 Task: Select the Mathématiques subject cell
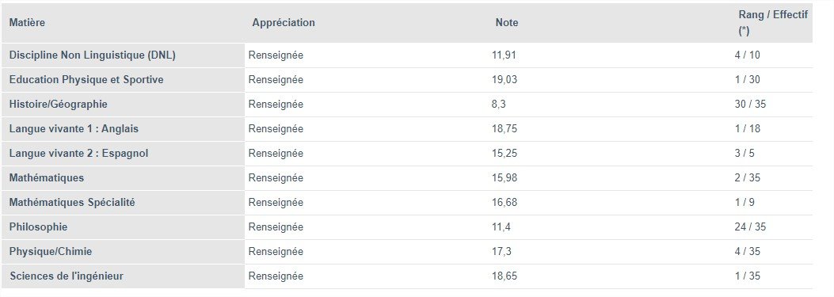[123, 177]
